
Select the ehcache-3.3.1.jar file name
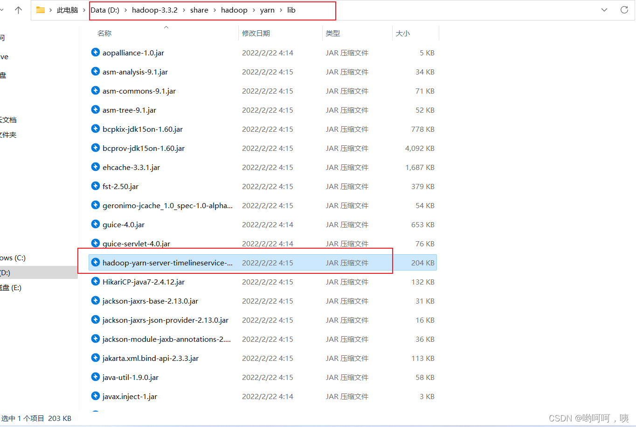pos(131,167)
